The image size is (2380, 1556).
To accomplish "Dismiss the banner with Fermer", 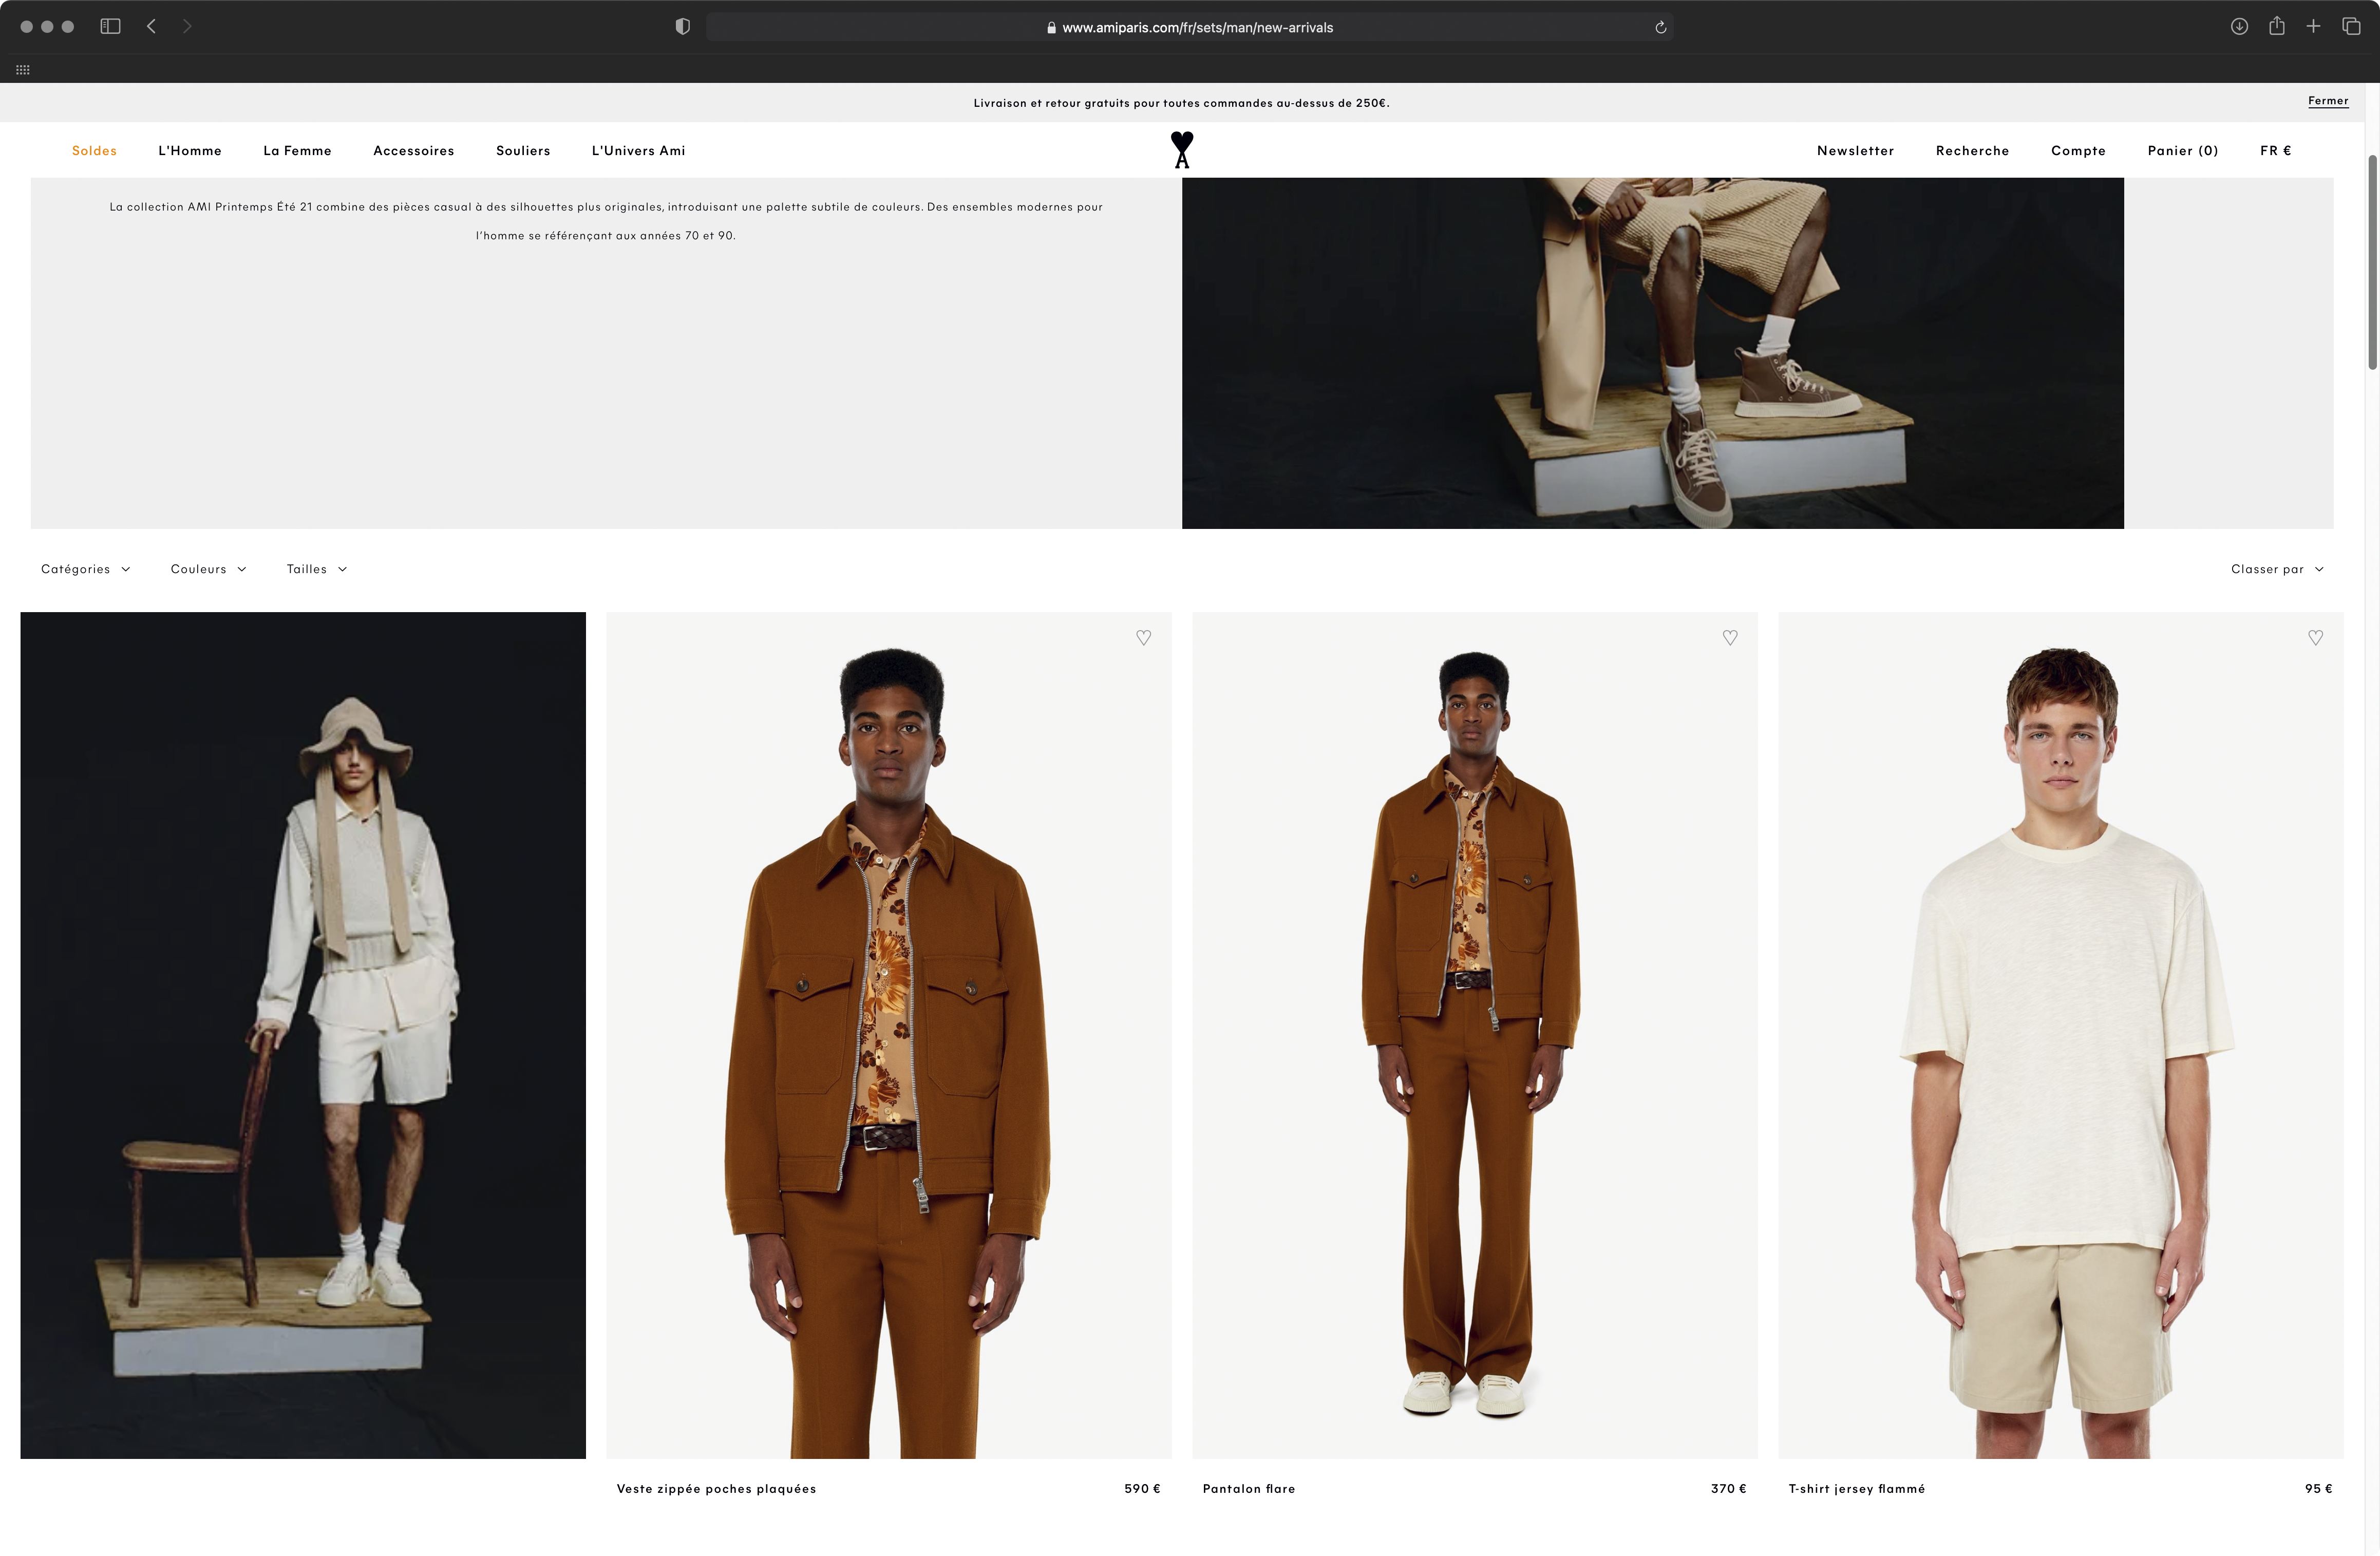I will pos(2328,101).
